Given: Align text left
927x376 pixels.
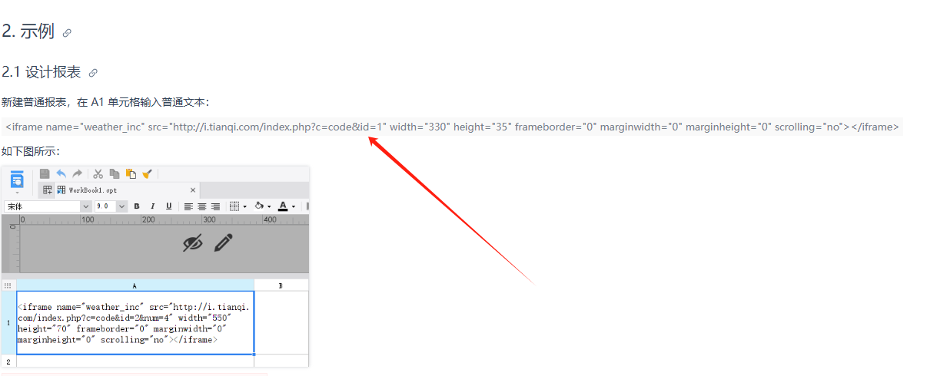Looking at the screenshot, I should pyautogui.click(x=188, y=206).
